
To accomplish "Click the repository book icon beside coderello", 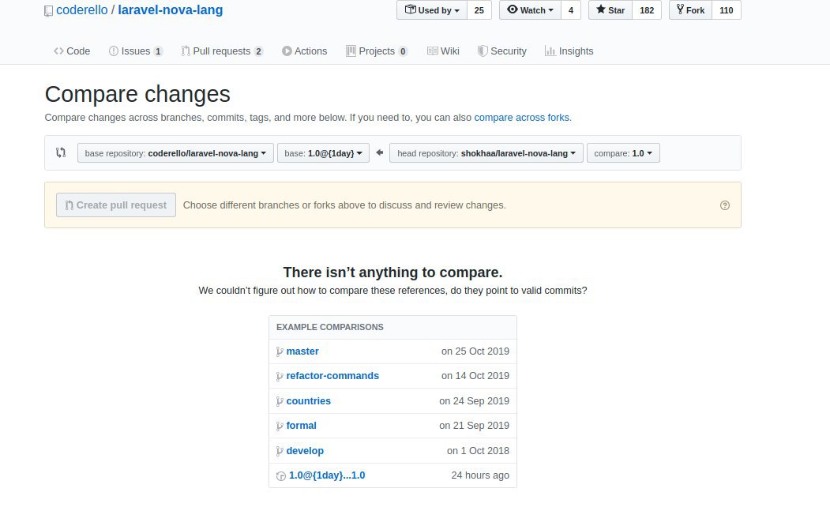I will coord(48,10).
